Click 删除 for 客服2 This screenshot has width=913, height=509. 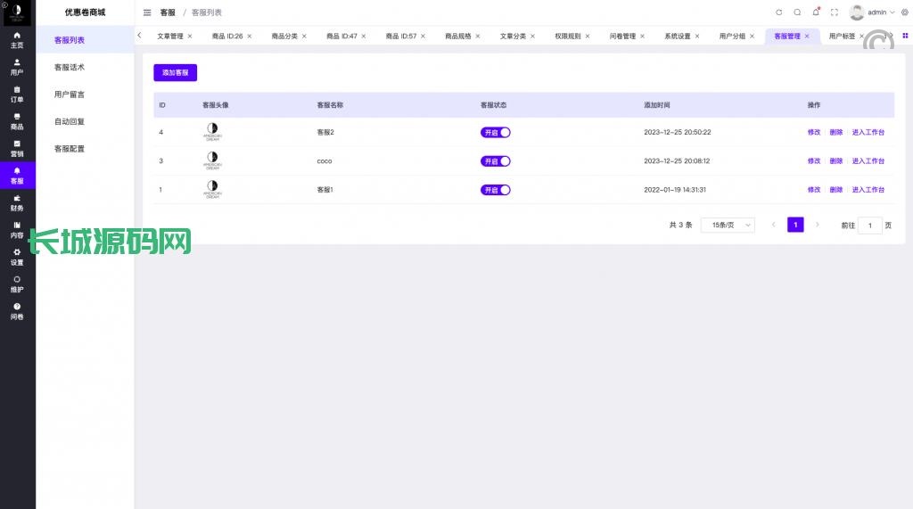836,132
